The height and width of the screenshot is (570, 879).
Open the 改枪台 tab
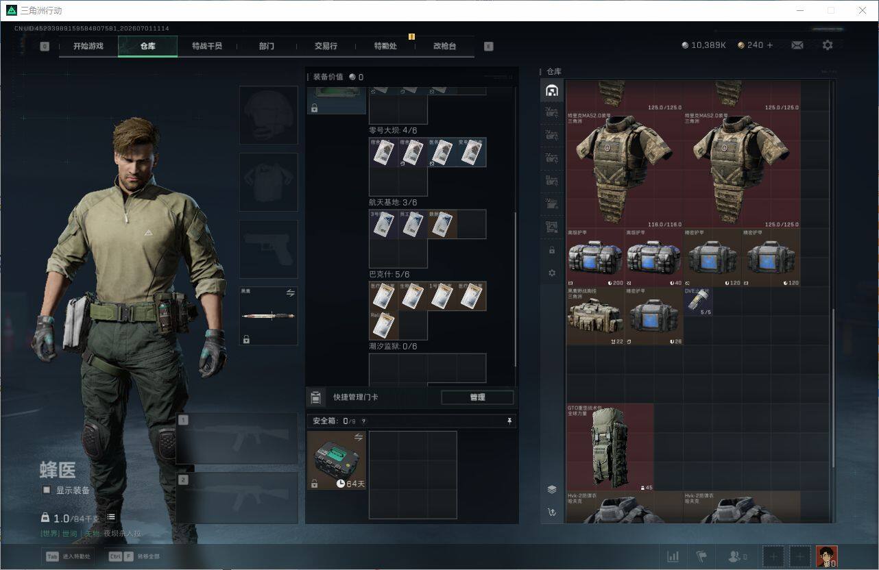[x=444, y=46]
